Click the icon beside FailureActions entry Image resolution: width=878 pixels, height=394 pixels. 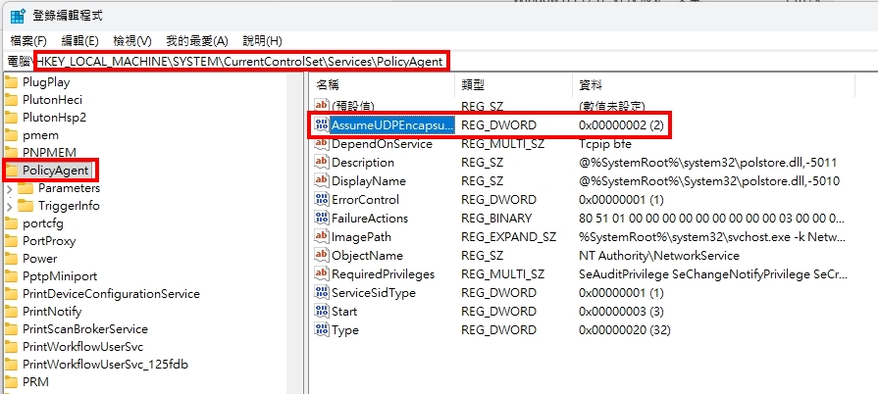321,218
